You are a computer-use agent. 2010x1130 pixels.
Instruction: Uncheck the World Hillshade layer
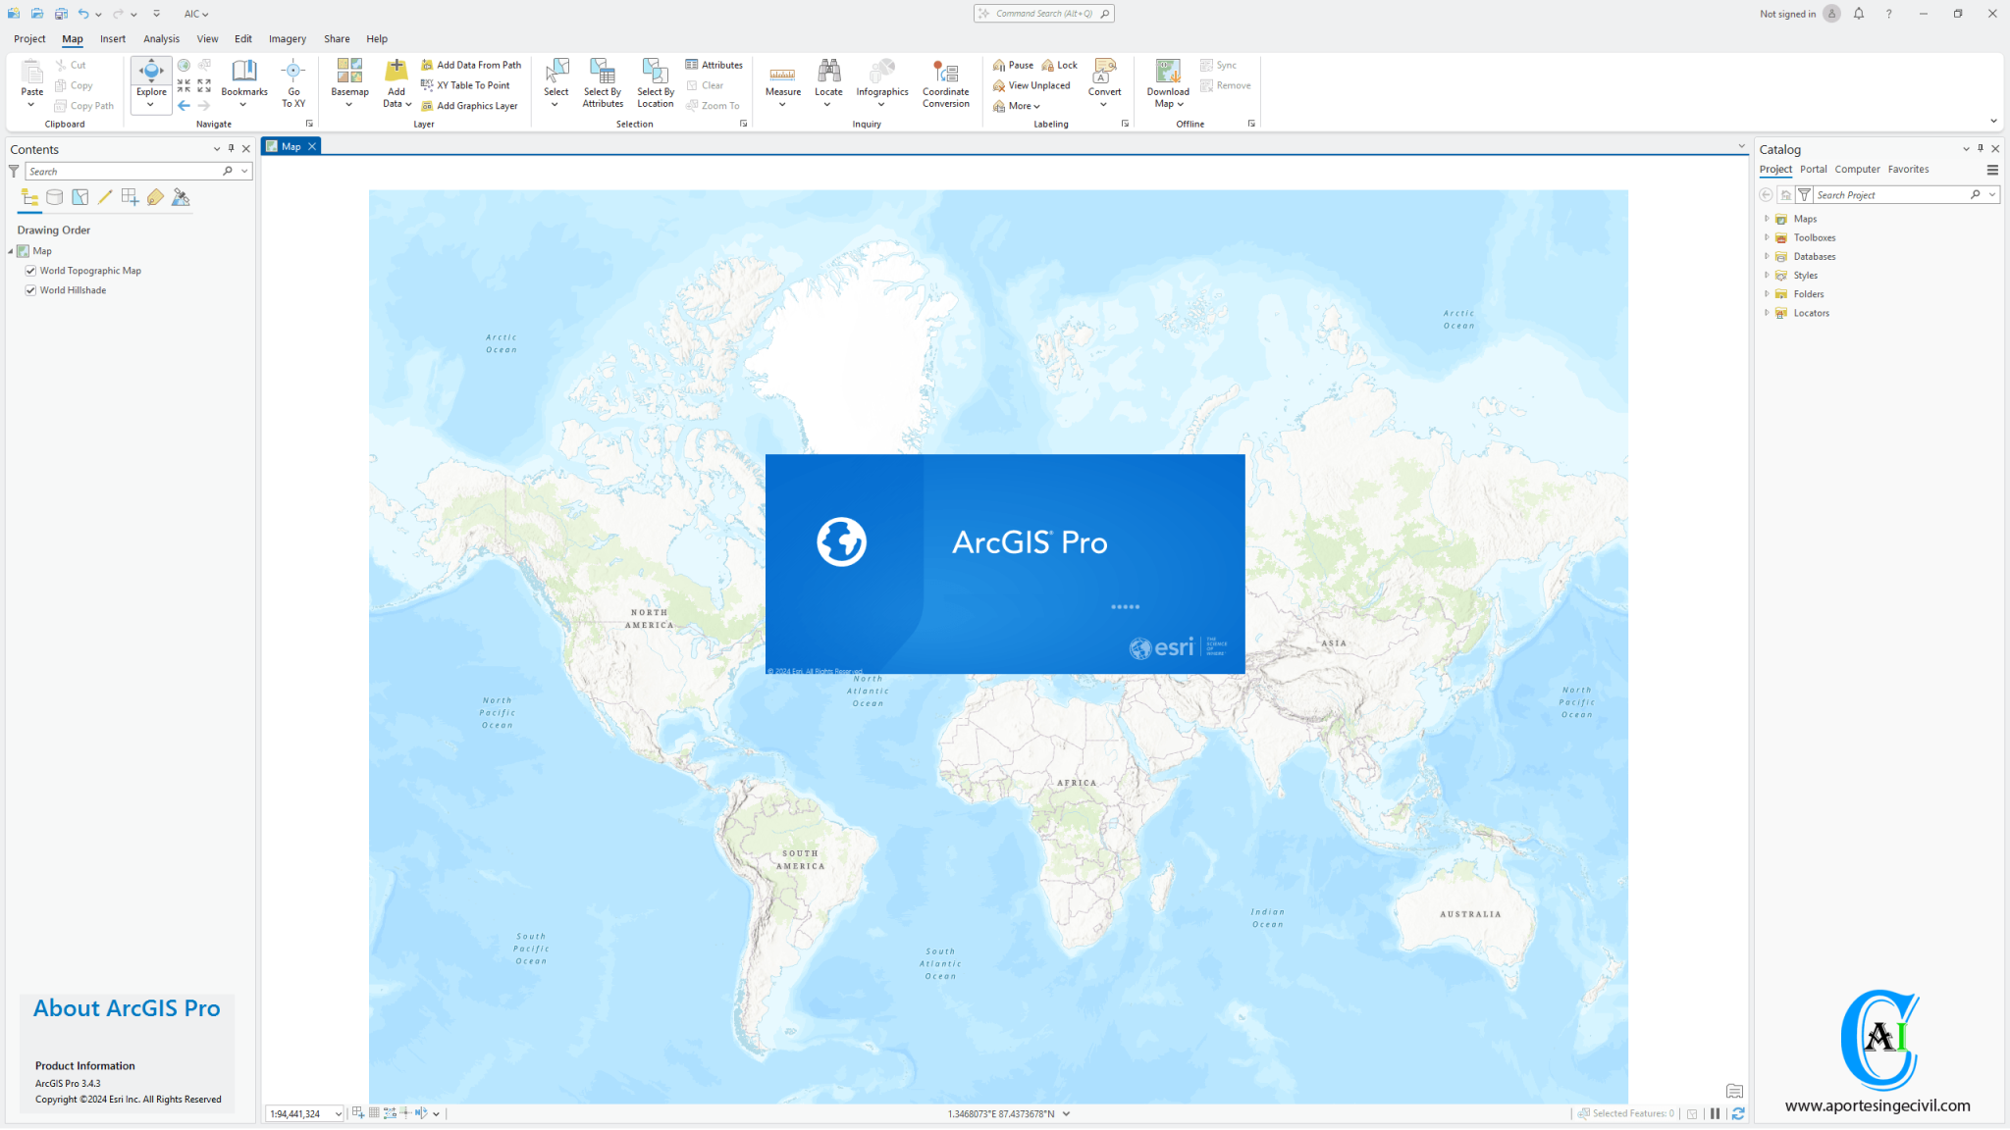[30, 289]
